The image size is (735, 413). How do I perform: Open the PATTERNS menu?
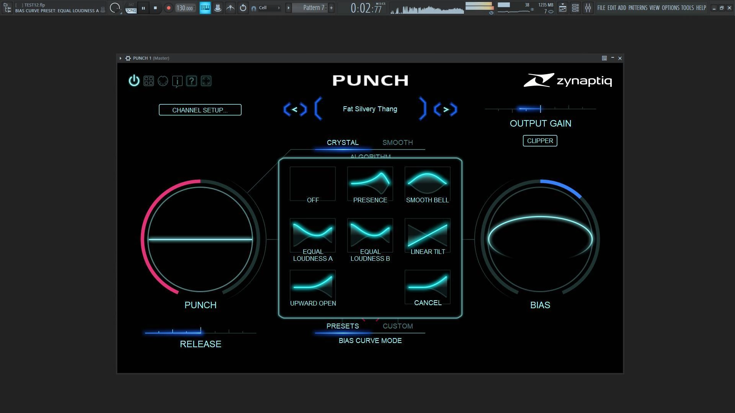638,8
